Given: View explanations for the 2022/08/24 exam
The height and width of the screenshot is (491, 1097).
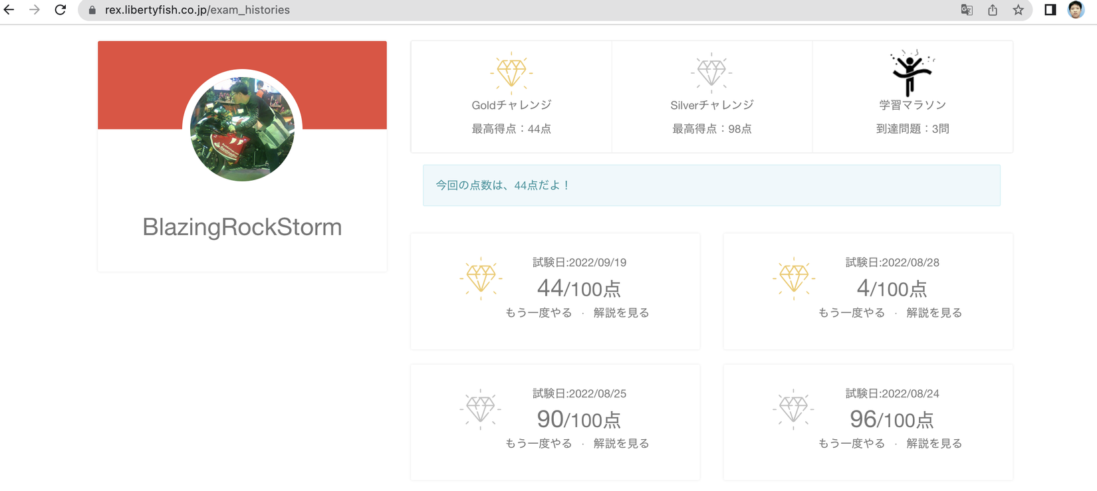Looking at the screenshot, I should click(934, 444).
